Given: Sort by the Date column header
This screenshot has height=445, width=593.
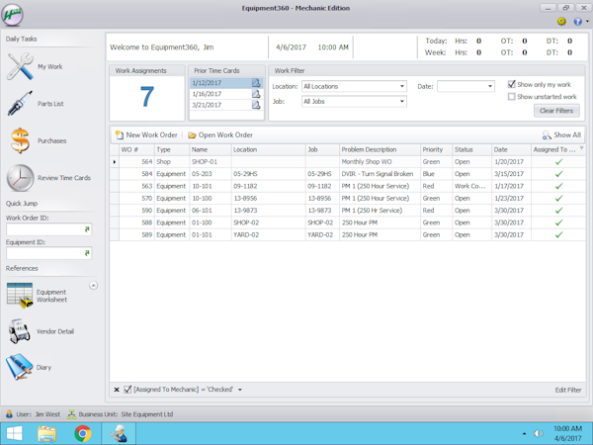Looking at the screenshot, I should coord(511,150).
